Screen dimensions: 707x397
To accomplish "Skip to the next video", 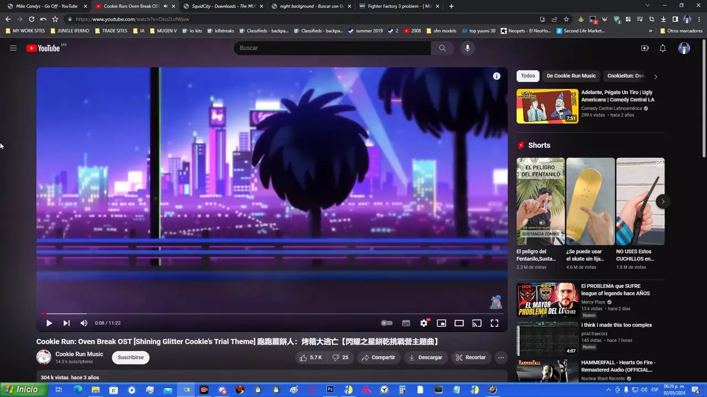I will (66, 323).
